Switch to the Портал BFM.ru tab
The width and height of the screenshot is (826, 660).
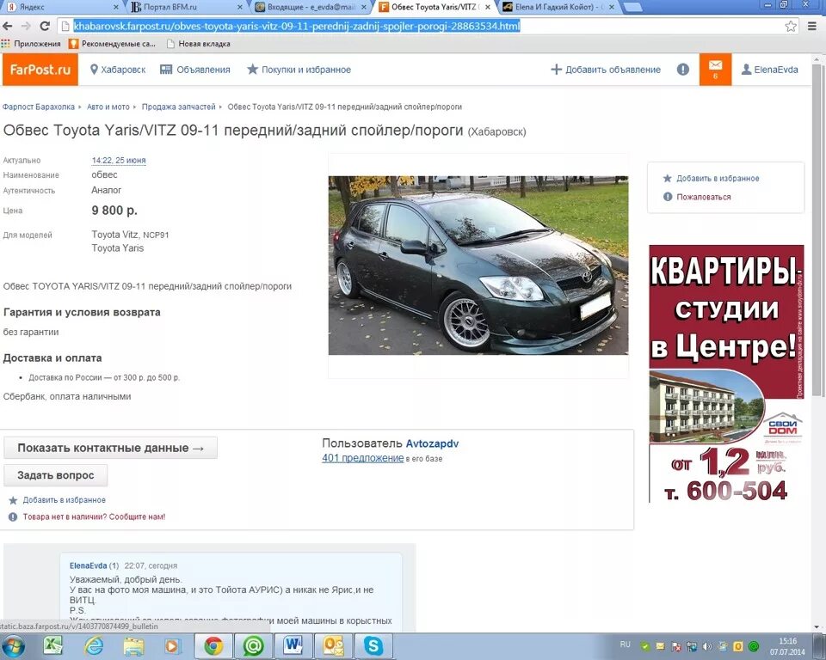click(186, 8)
